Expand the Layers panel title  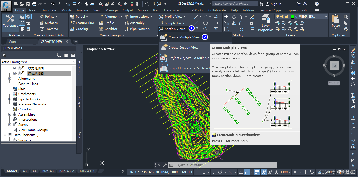(x=293, y=35)
